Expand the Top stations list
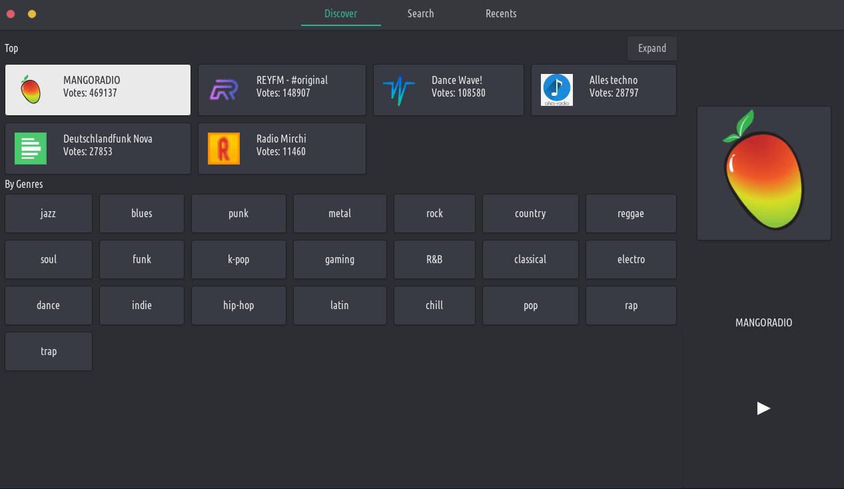 651,49
